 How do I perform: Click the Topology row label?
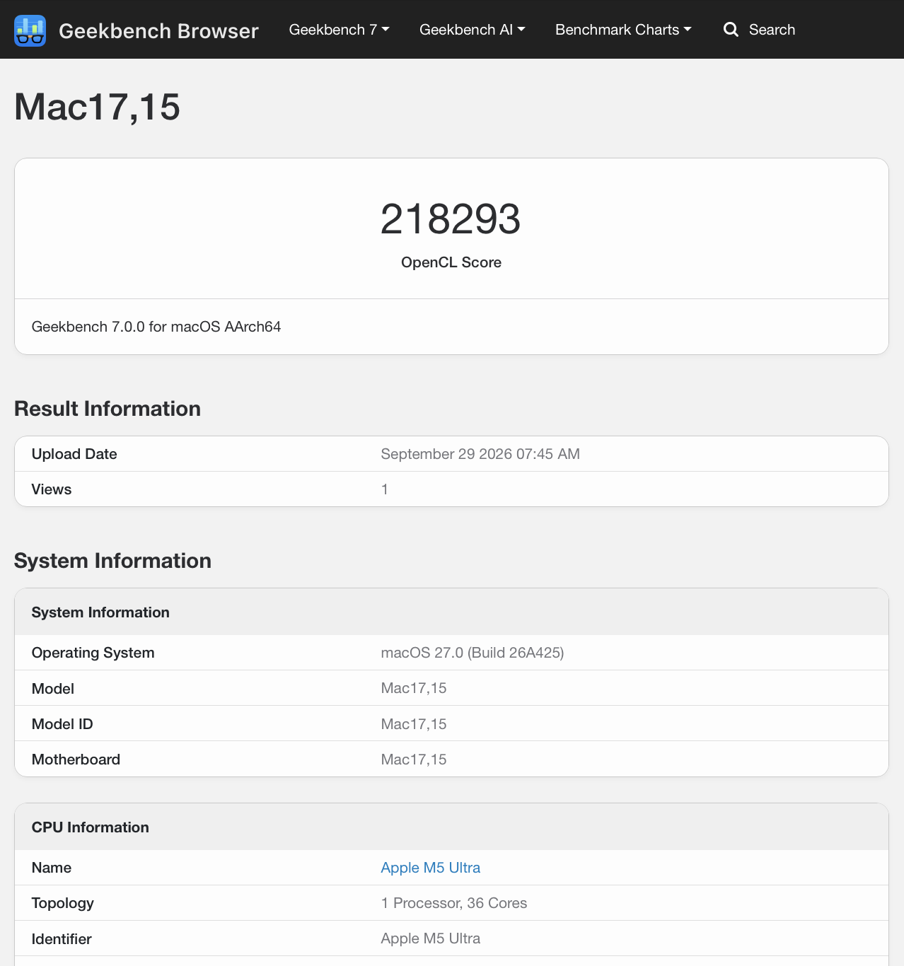63,903
